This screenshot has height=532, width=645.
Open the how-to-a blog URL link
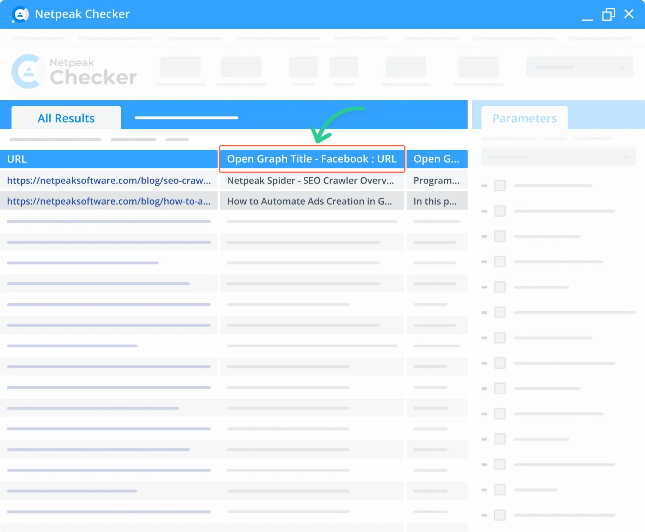tap(109, 201)
